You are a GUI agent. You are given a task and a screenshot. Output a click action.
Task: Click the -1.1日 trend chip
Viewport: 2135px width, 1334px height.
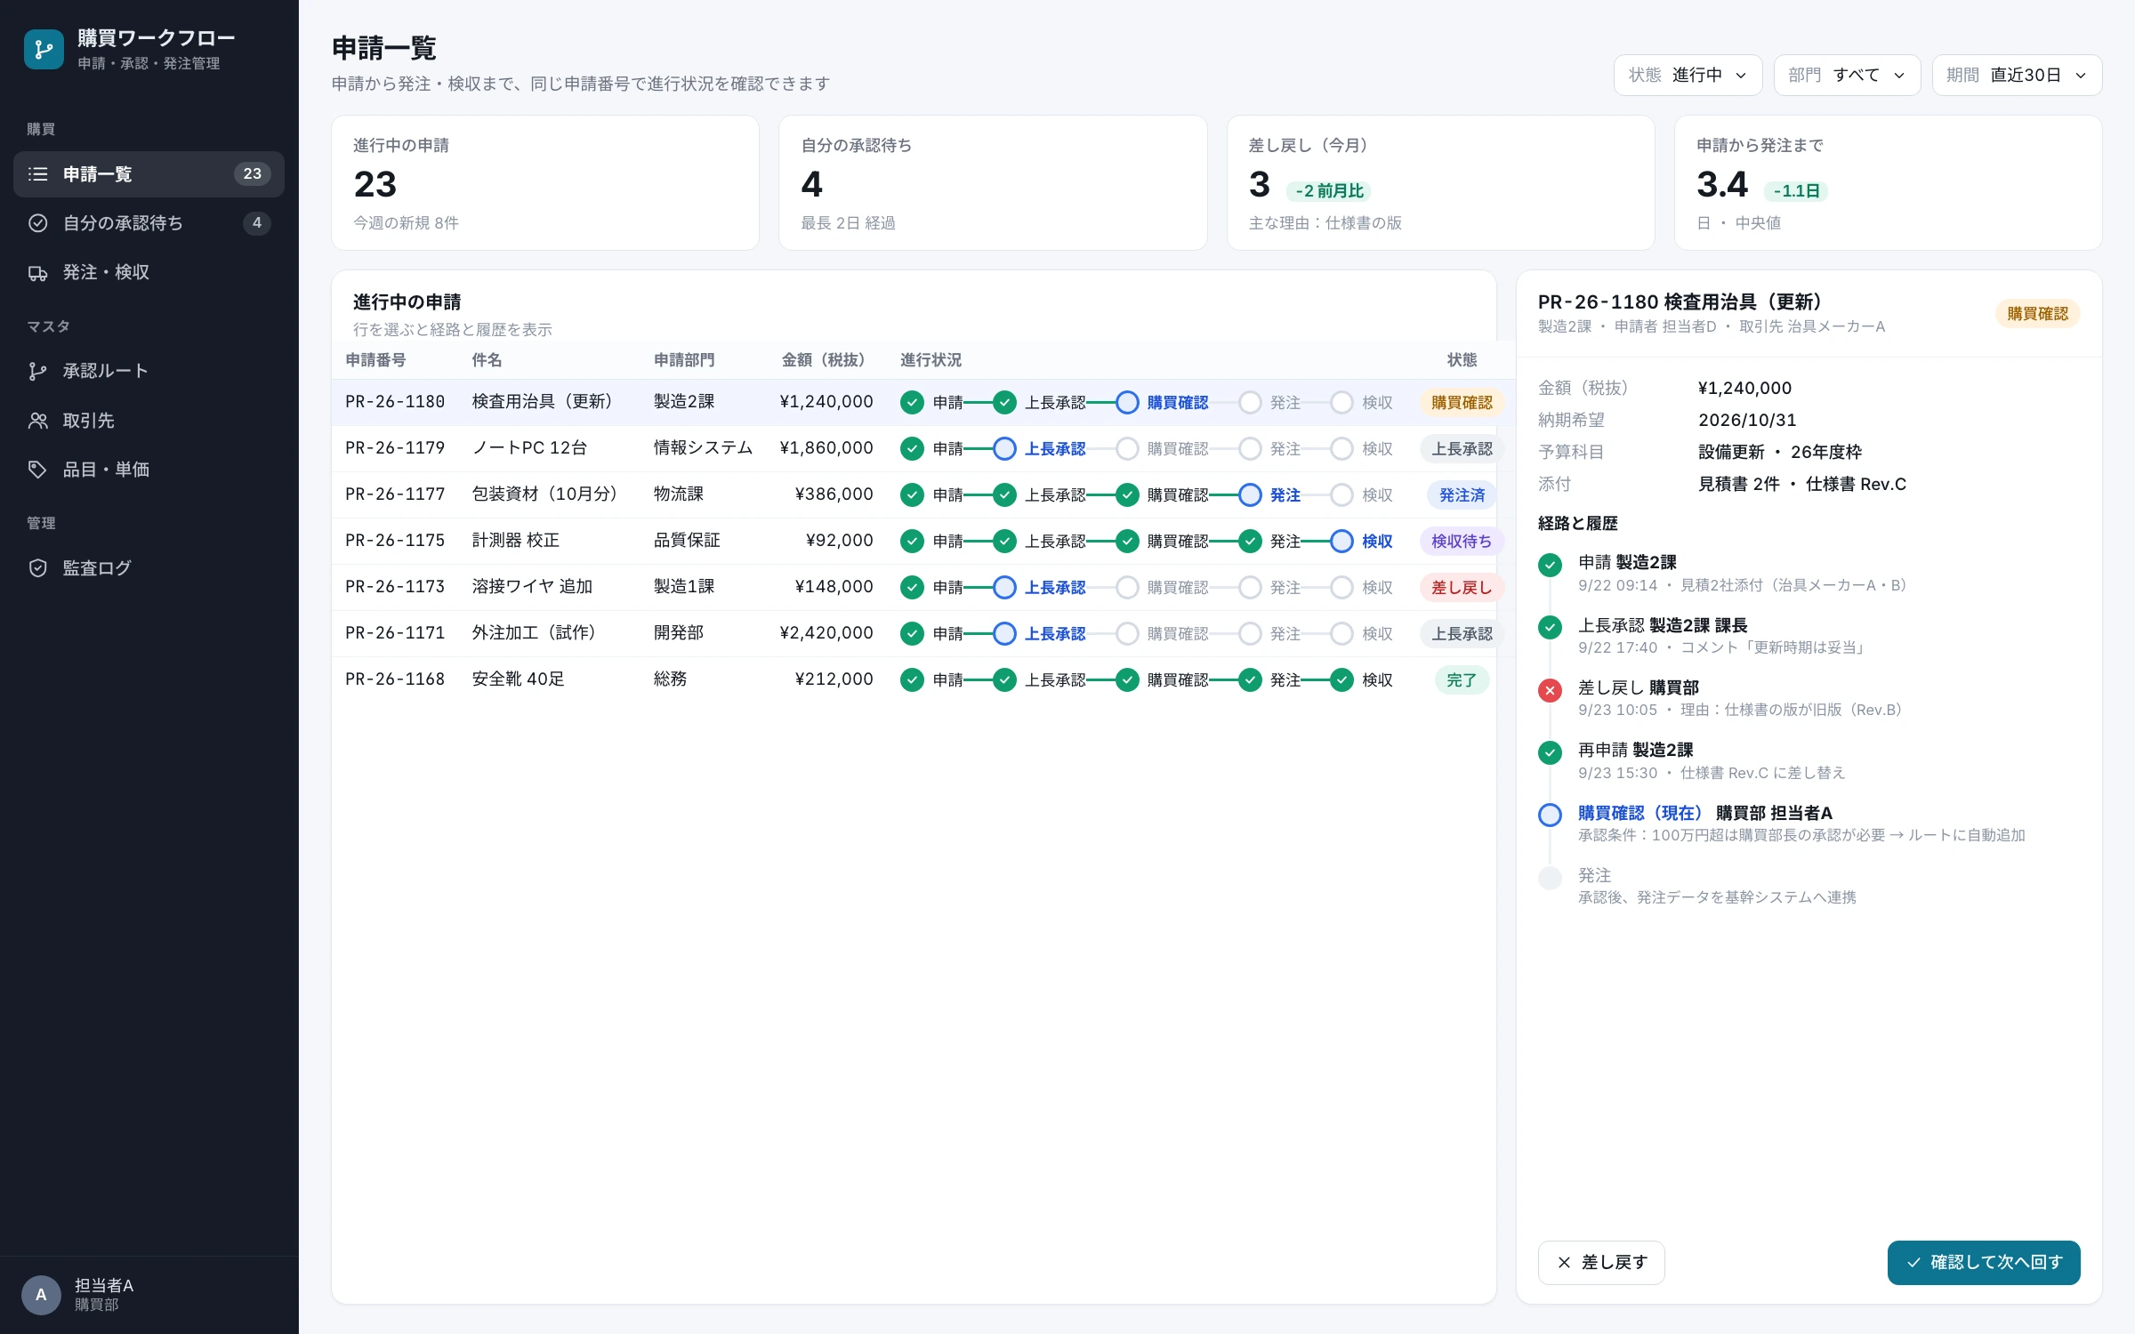[1796, 191]
